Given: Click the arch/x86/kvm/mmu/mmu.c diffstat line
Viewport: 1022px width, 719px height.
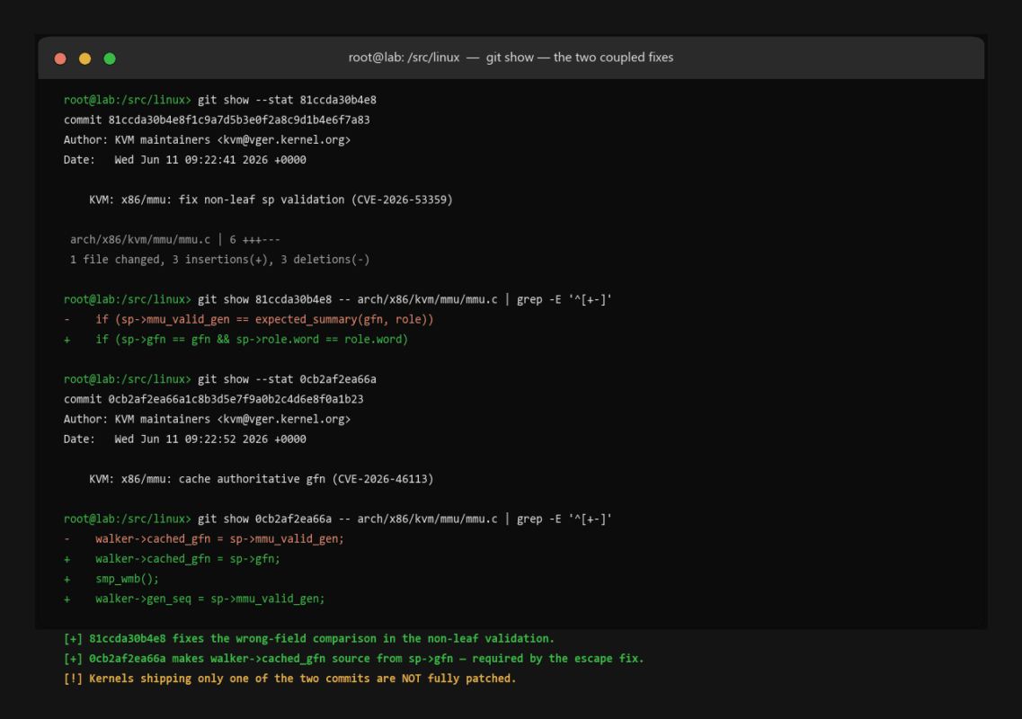Looking at the screenshot, I should (x=174, y=240).
